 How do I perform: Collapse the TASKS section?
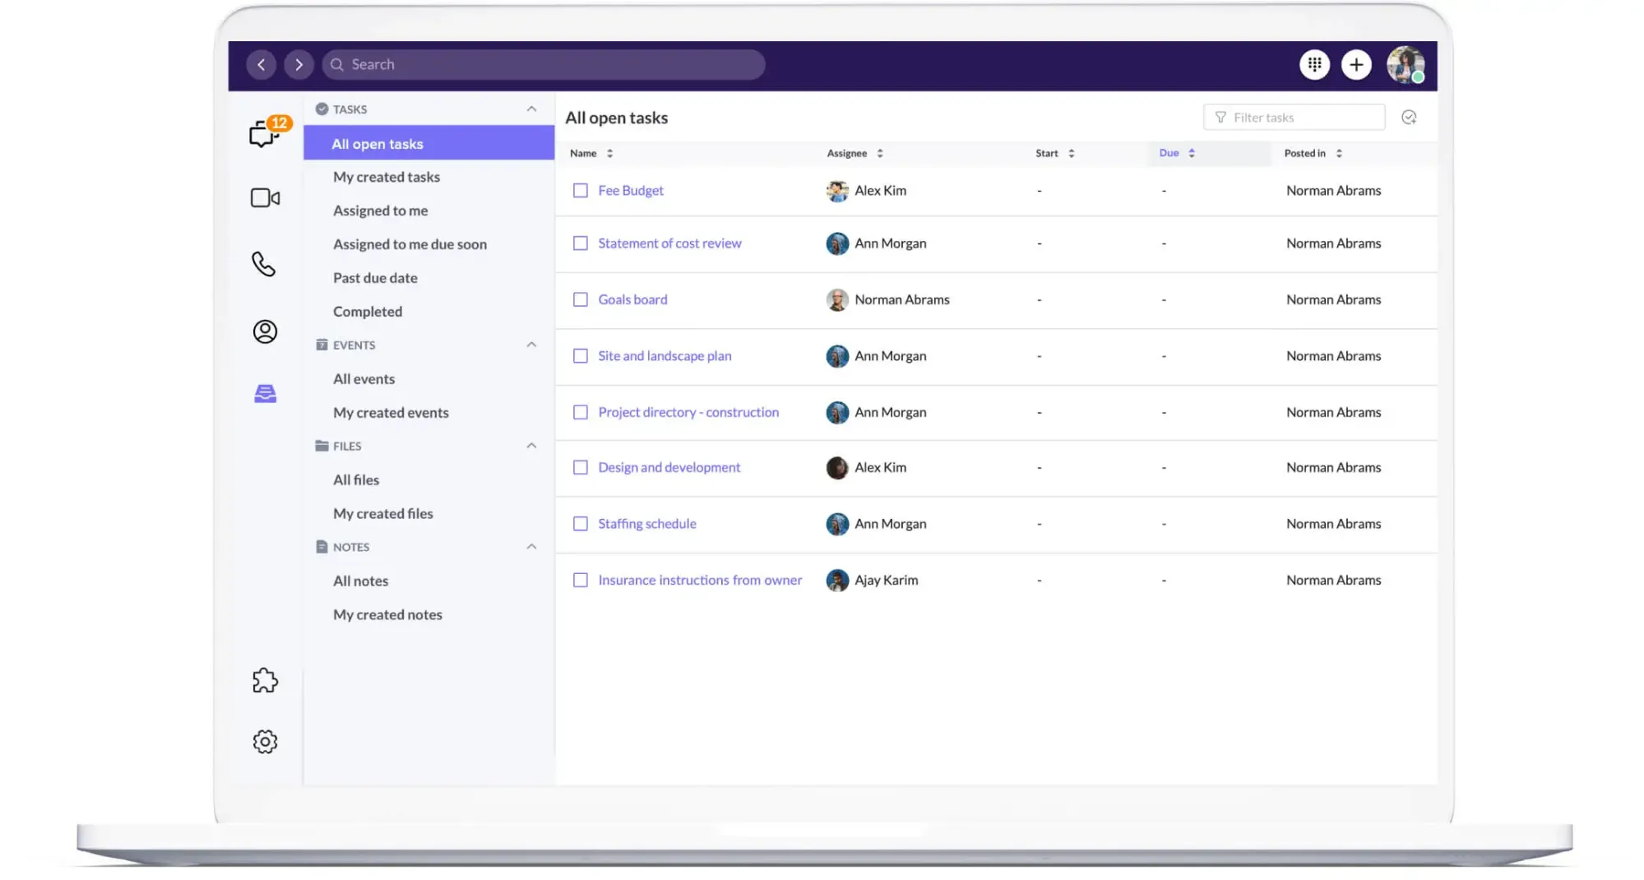[x=531, y=109]
